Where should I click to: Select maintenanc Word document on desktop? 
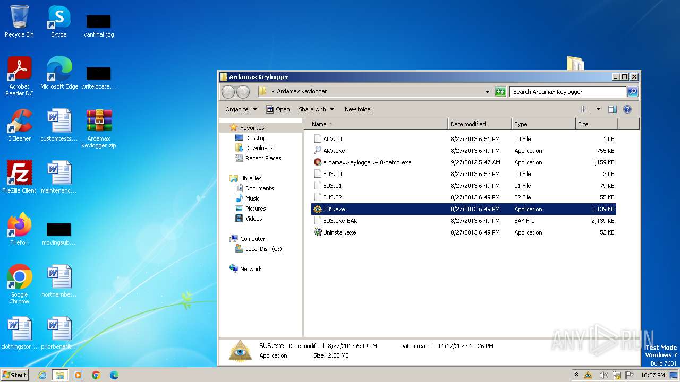(59, 177)
